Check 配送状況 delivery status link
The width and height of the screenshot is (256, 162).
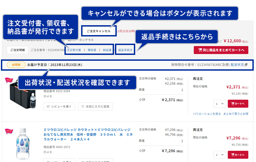237,65
